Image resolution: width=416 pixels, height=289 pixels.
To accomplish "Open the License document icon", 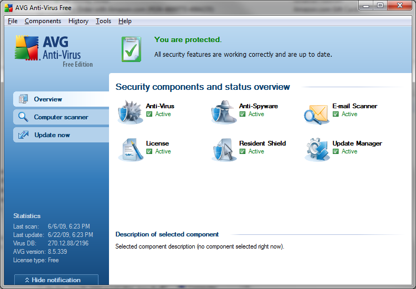I will point(131,150).
